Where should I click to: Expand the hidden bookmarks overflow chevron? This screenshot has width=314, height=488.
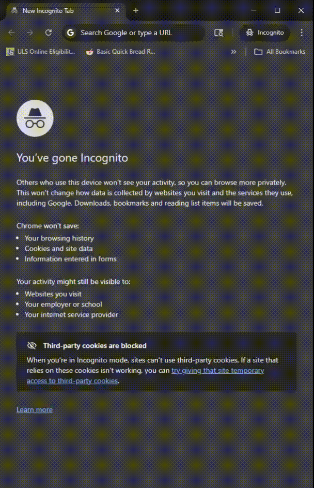click(x=233, y=52)
